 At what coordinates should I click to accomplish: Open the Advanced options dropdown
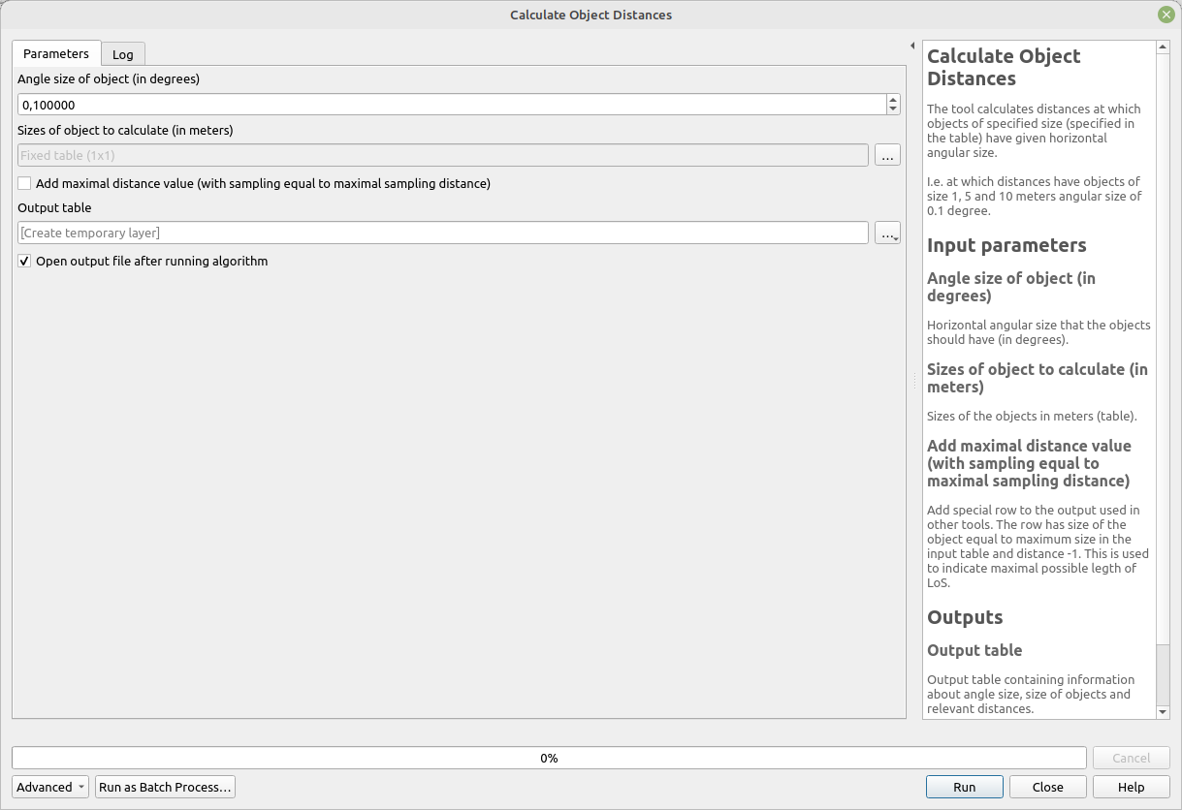coord(49,787)
